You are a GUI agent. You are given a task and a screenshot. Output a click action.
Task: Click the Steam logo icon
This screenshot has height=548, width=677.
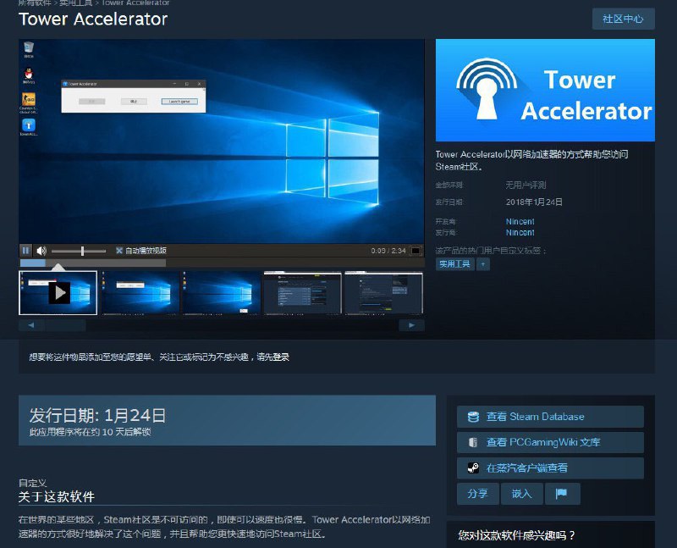473,468
